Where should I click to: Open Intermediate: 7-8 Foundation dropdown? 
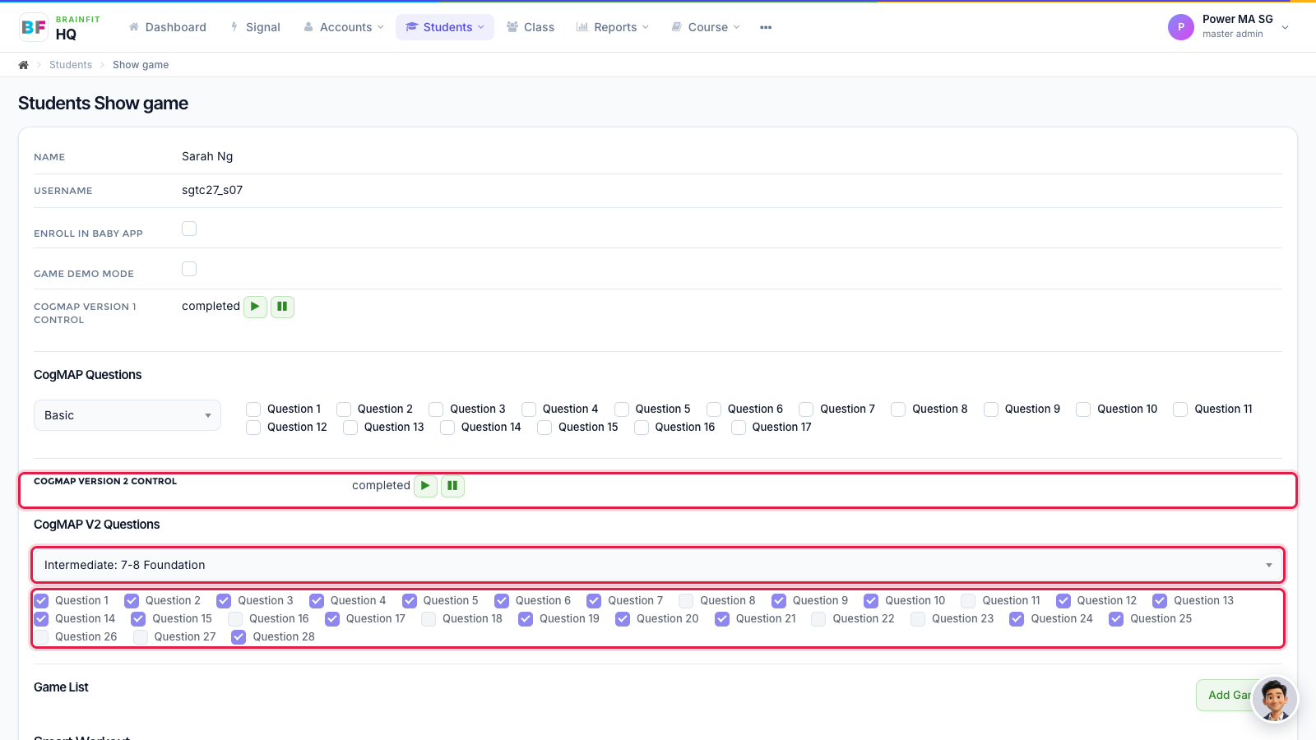click(x=658, y=565)
